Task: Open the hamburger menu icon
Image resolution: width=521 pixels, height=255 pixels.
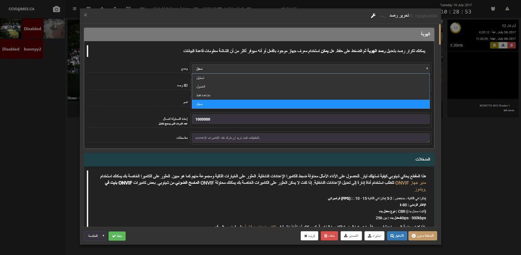Action: pyautogui.click(x=75, y=9)
